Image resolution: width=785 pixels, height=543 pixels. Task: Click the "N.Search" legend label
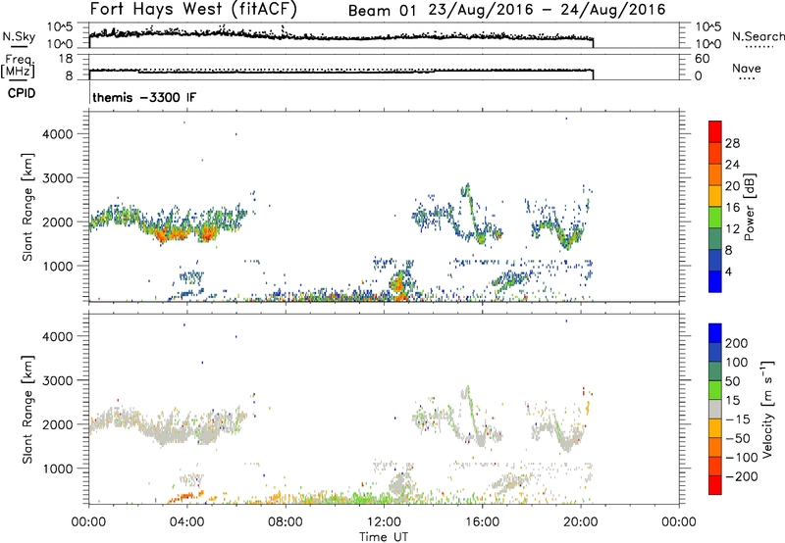pos(759,36)
